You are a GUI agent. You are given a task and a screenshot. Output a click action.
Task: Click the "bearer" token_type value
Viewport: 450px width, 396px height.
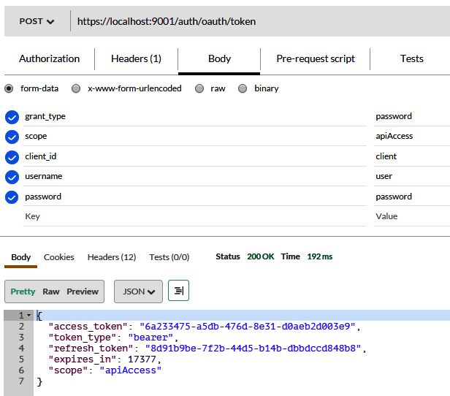[x=150, y=338]
